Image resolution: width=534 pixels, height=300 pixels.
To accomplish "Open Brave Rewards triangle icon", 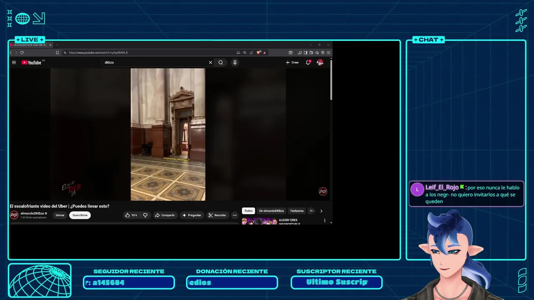I will 264,52.
